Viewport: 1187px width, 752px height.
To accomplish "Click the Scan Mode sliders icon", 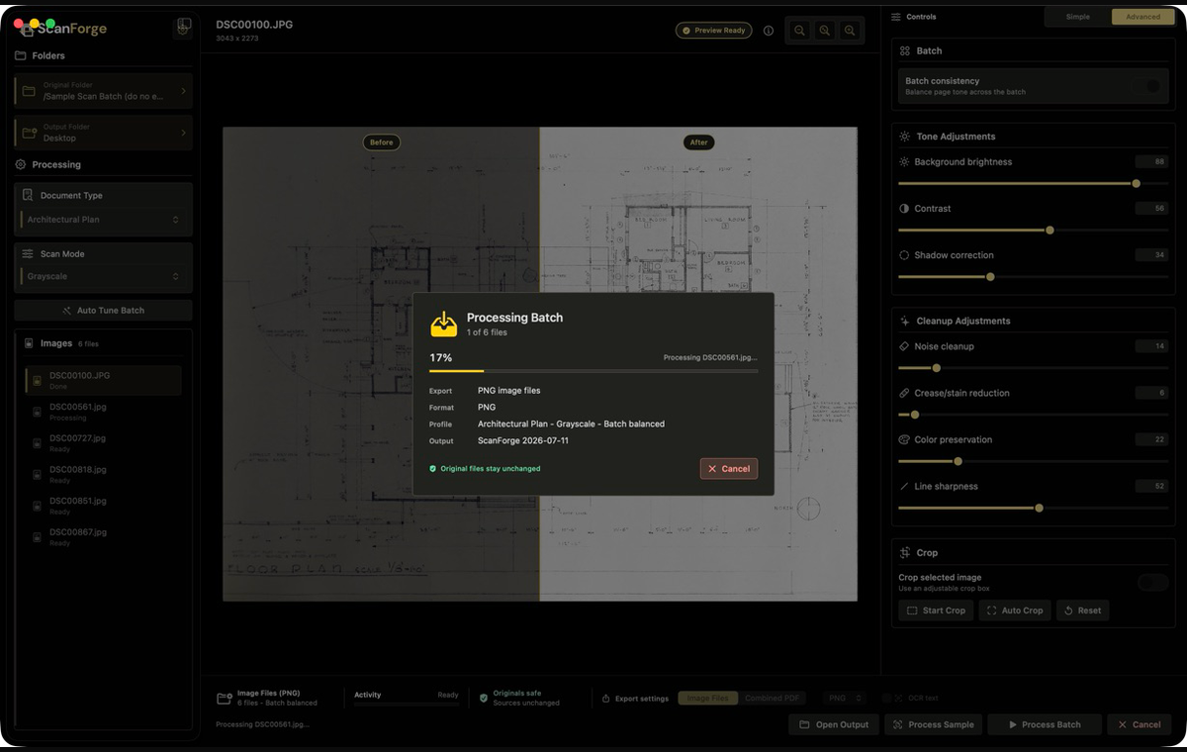I will [29, 253].
